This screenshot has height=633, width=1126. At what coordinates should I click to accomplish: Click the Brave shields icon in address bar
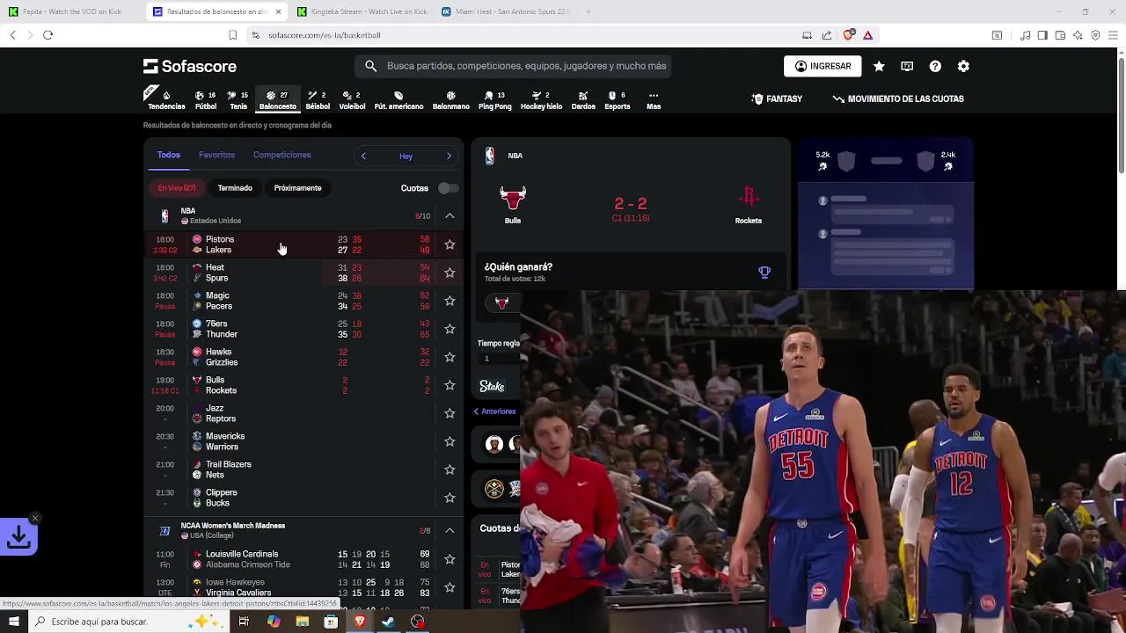tap(848, 35)
